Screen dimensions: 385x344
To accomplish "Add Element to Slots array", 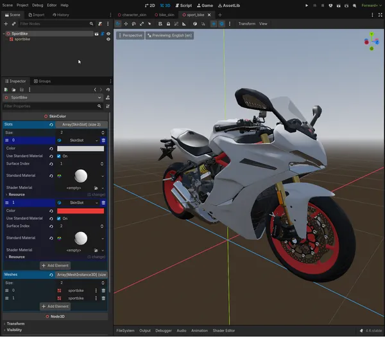I will (55, 266).
